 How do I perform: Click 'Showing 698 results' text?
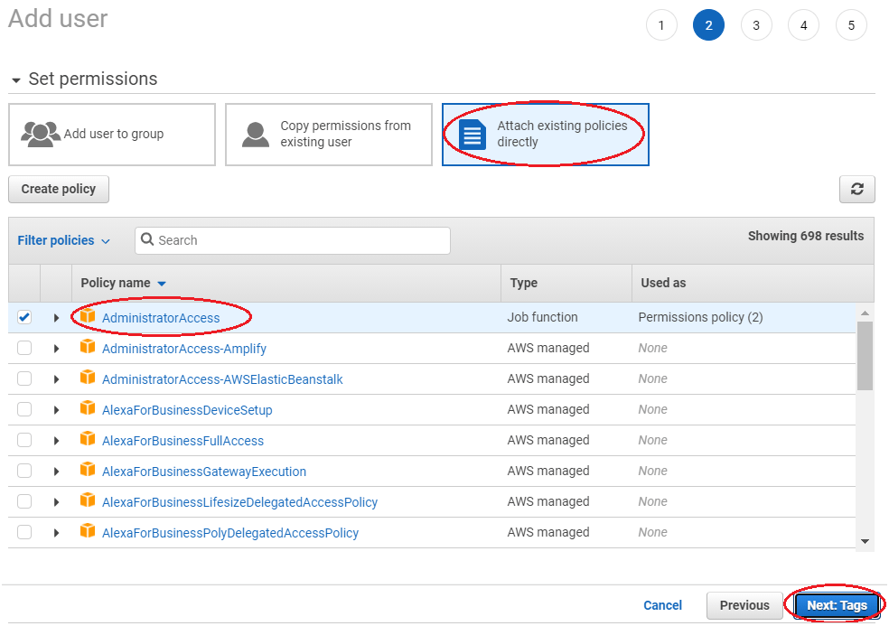pyautogui.click(x=806, y=236)
